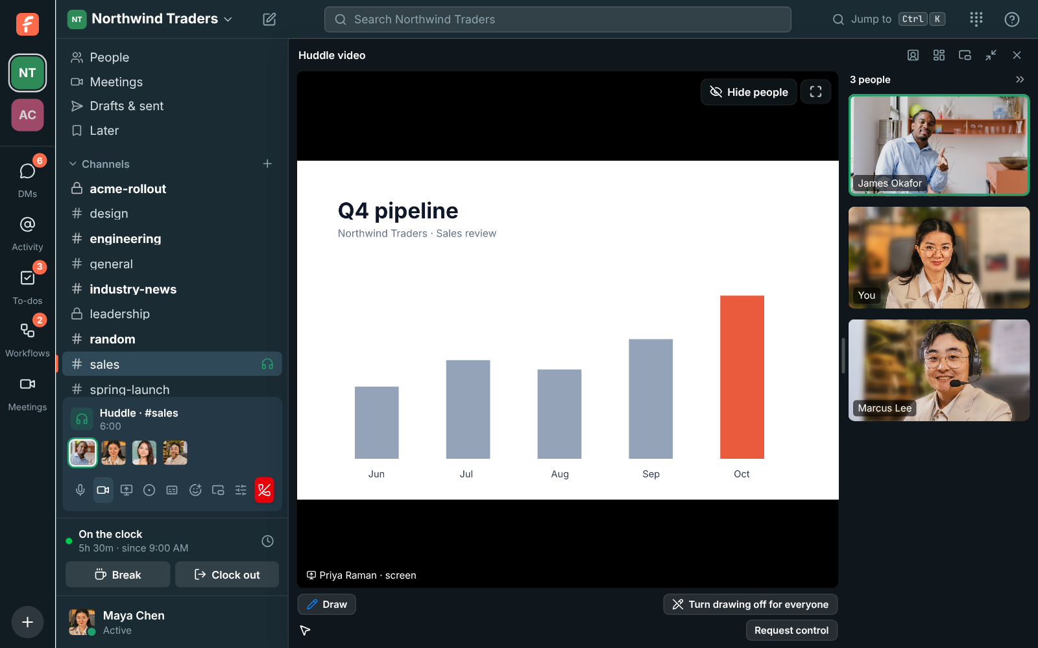This screenshot has width=1038, height=648.
Task: Hide people in the huddle video
Action: pos(749,92)
